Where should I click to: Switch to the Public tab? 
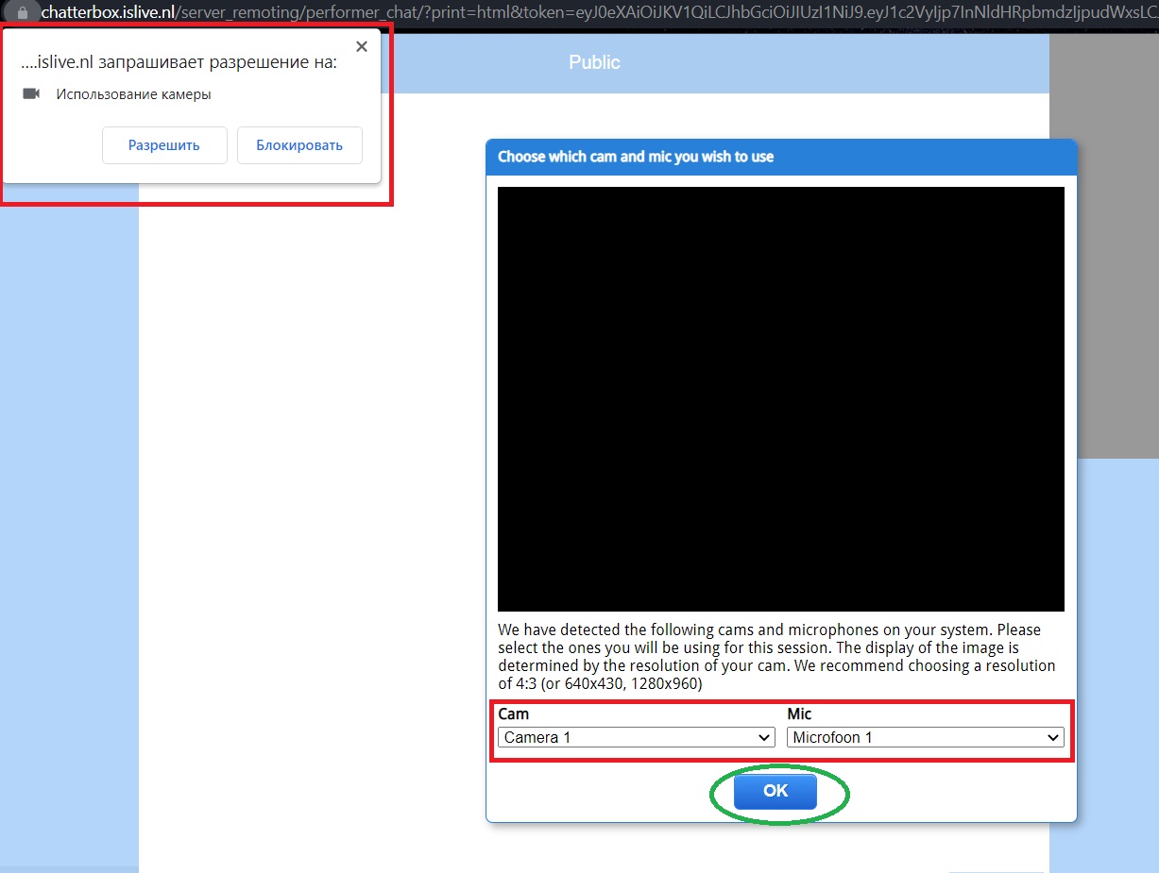pyautogui.click(x=594, y=62)
